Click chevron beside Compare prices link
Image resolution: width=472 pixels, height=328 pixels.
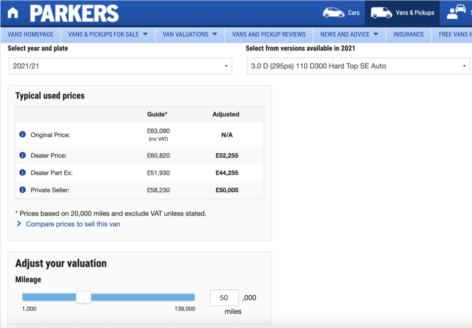[x=19, y=224]
